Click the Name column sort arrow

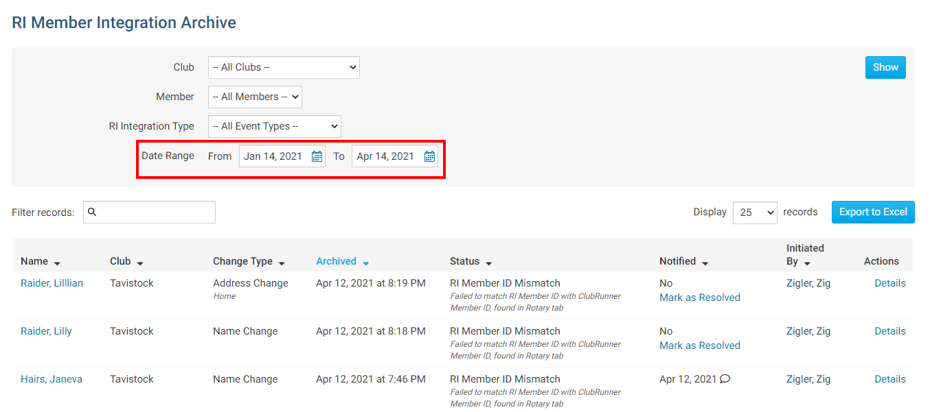click(57, 263)
